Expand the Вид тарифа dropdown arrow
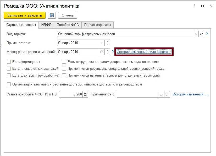This screenshot has height=156, width=216. [196, 34]
